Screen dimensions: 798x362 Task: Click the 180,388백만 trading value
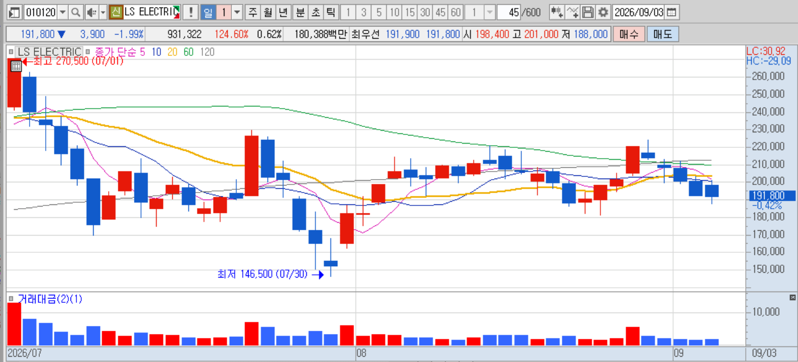tap(321, 34)
